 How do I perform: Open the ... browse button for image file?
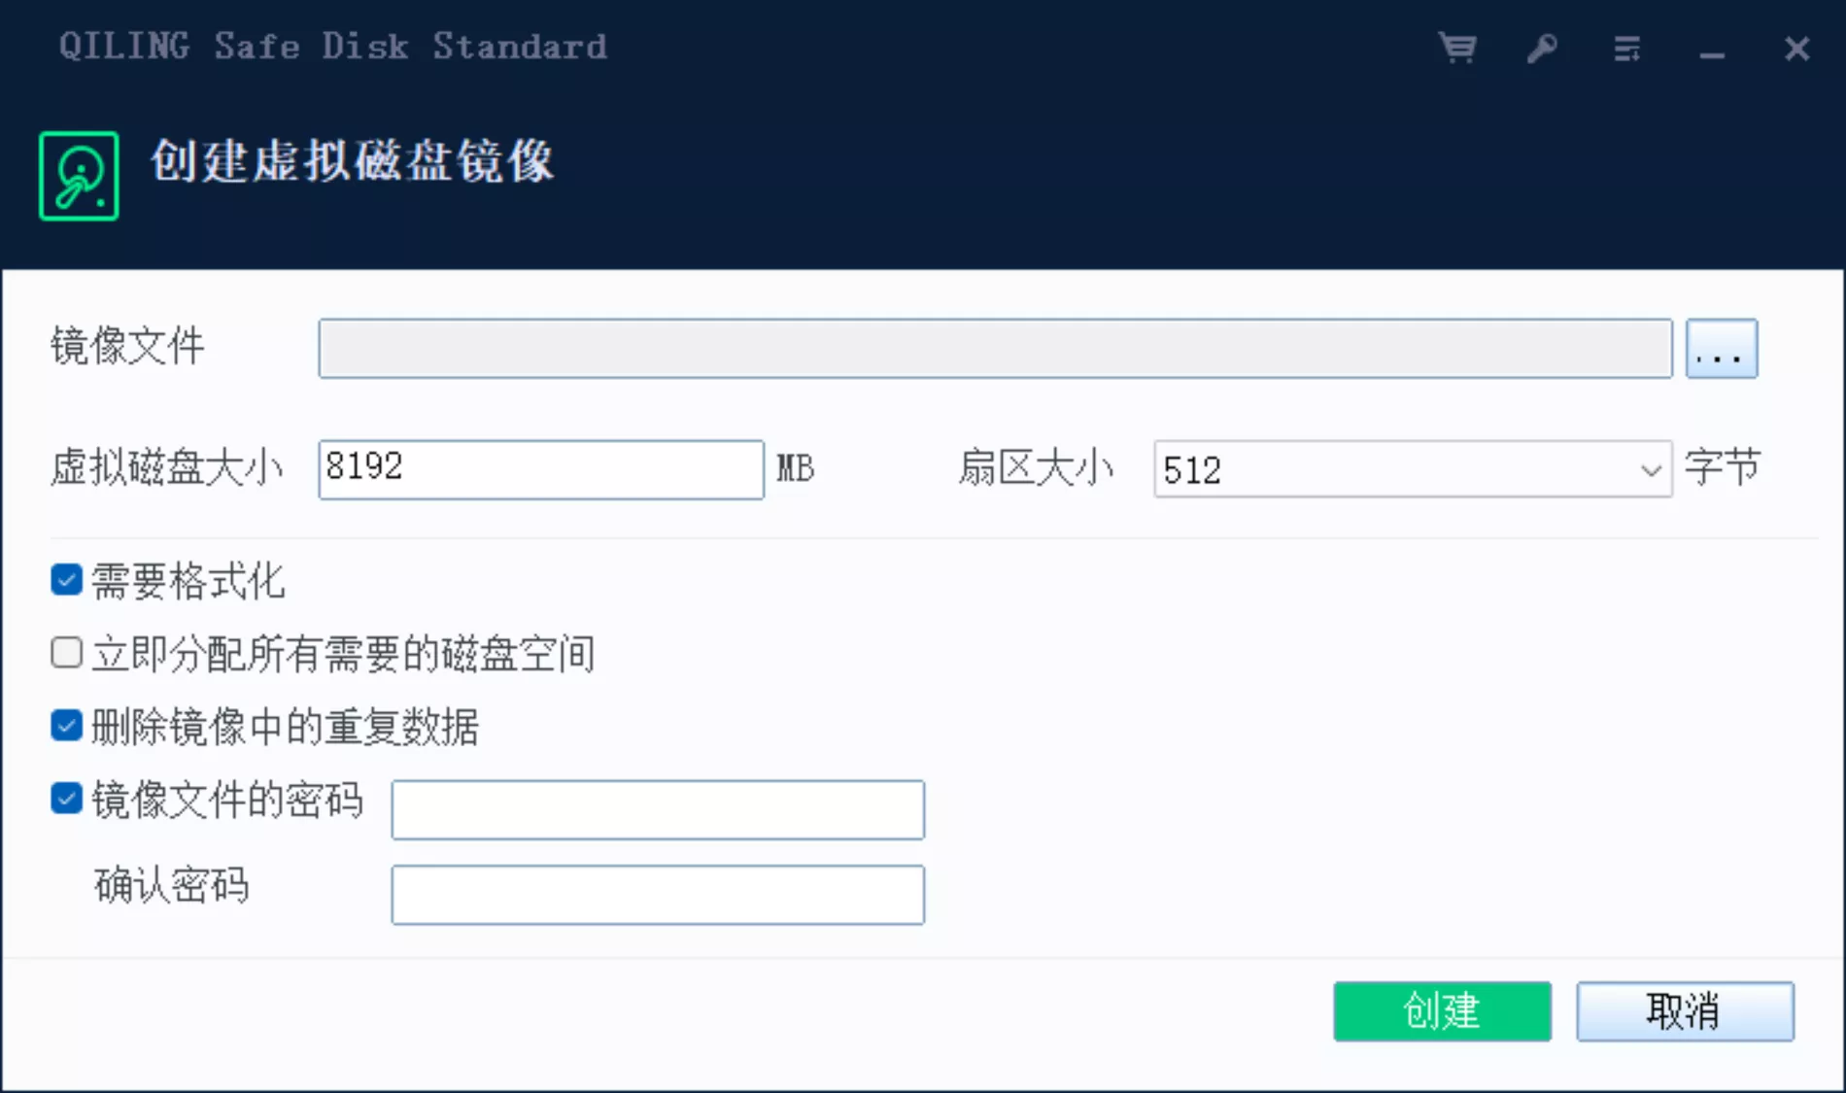(x=1722, y=349)
